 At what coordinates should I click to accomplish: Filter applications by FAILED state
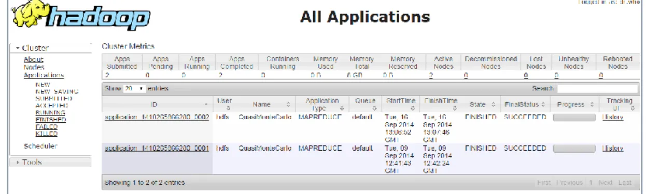[x=46, y=126]
